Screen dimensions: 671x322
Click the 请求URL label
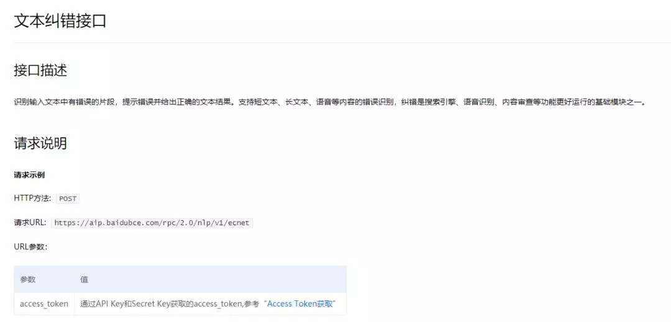point(30,223)
